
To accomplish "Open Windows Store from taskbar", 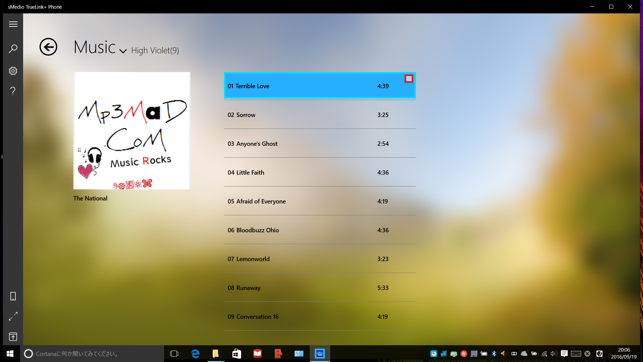I will tap(236, 354).
